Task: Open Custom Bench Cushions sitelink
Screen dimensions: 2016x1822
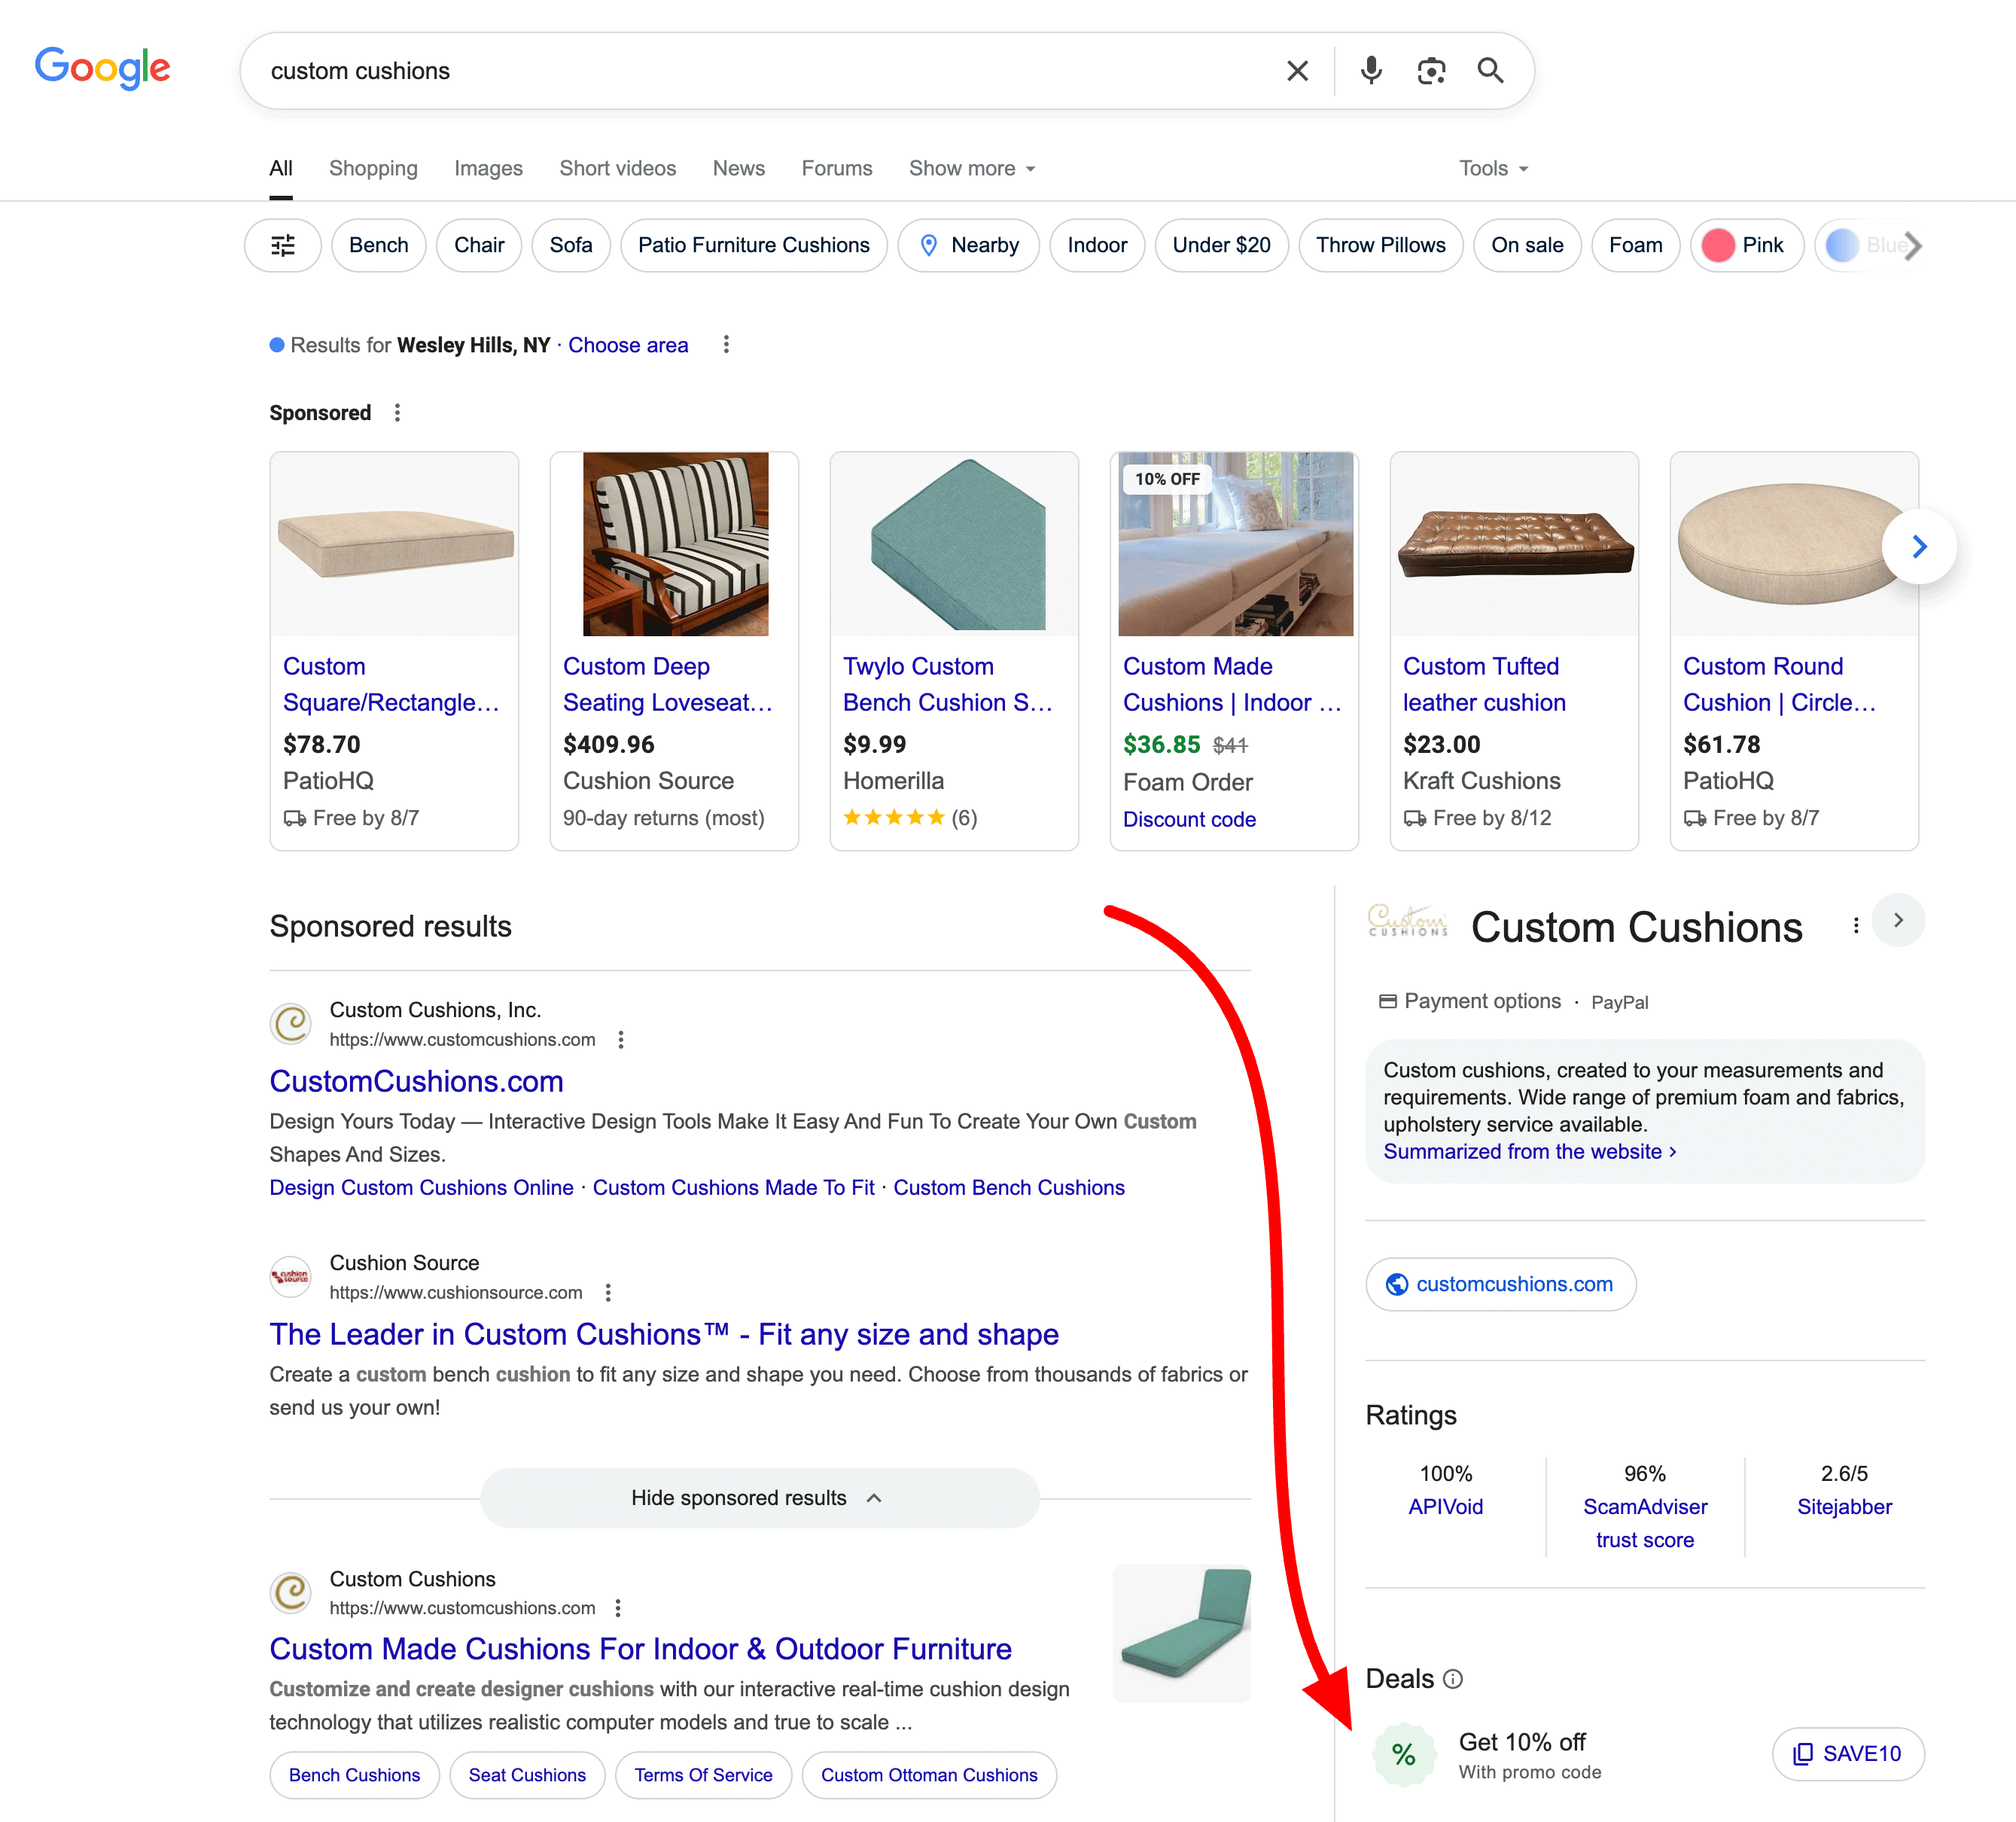Action: coord(1009,1187)
